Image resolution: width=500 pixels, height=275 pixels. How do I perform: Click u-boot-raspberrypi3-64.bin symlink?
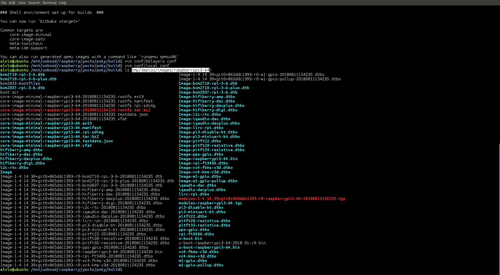[x=209, y=247]
